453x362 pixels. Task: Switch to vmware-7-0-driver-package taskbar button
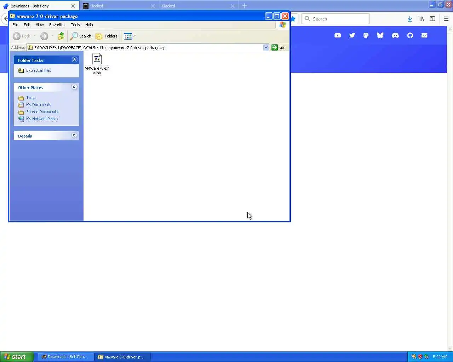point(122,357)
